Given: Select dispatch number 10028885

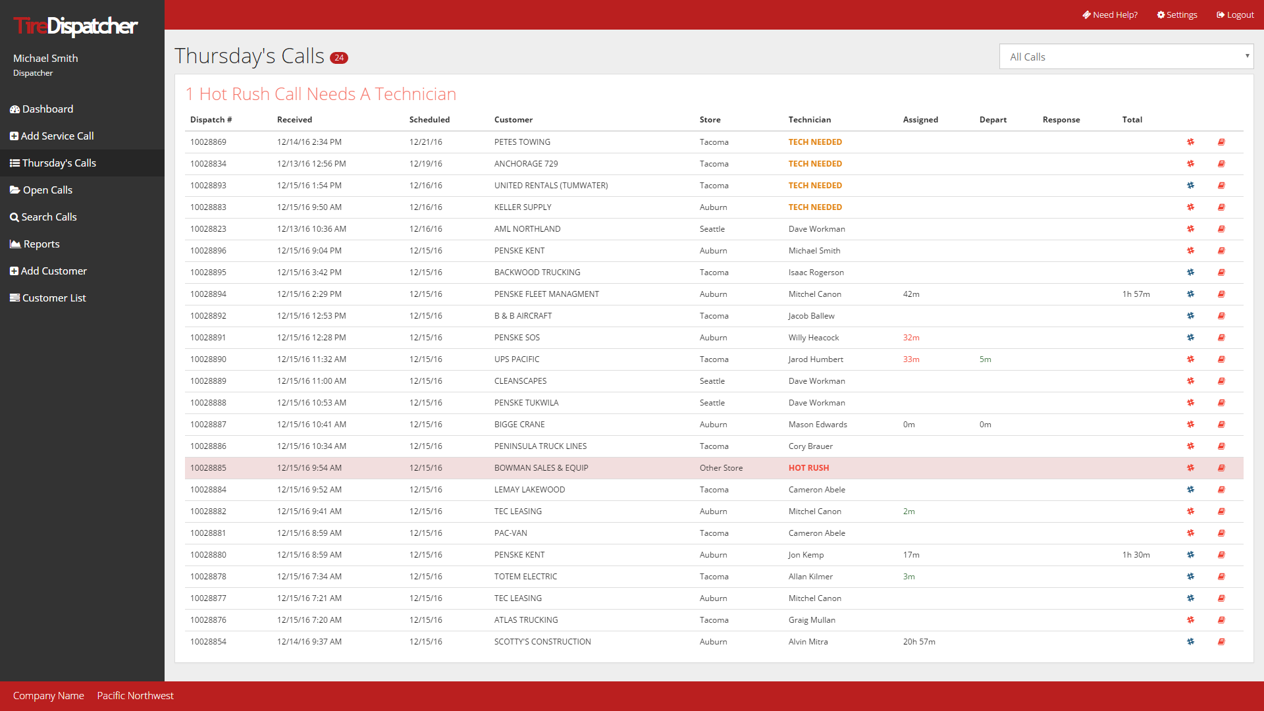Looking at the screenshot, I should pyautogui.click(x=208, y=468).
